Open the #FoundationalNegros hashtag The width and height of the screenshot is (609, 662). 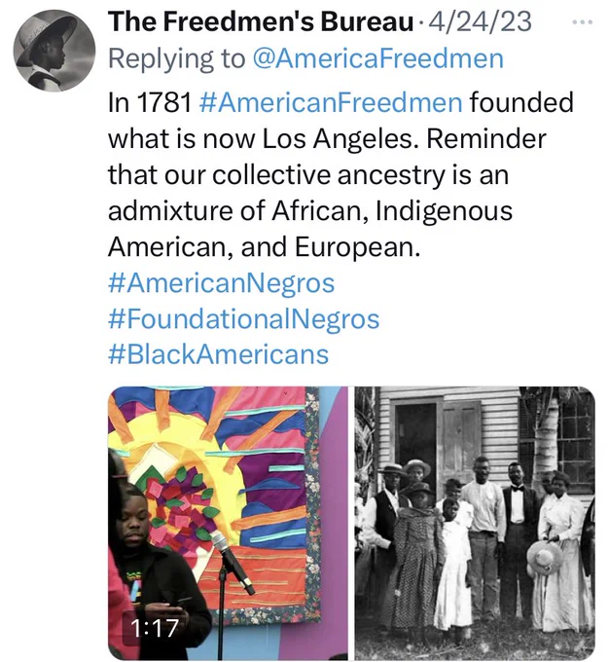click(x=243, y=318)
